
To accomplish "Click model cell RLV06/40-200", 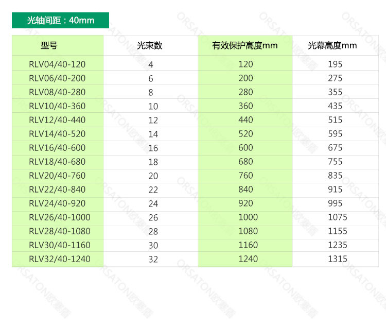I will coord(57,78).
